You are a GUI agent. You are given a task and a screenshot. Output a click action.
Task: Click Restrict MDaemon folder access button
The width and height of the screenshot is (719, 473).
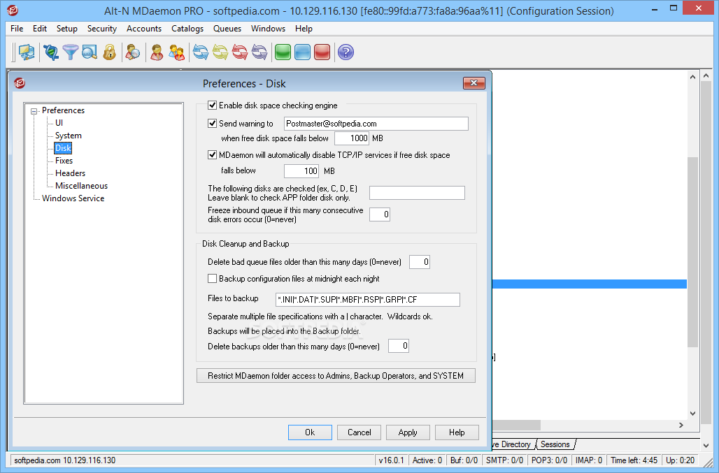(336, 375)
